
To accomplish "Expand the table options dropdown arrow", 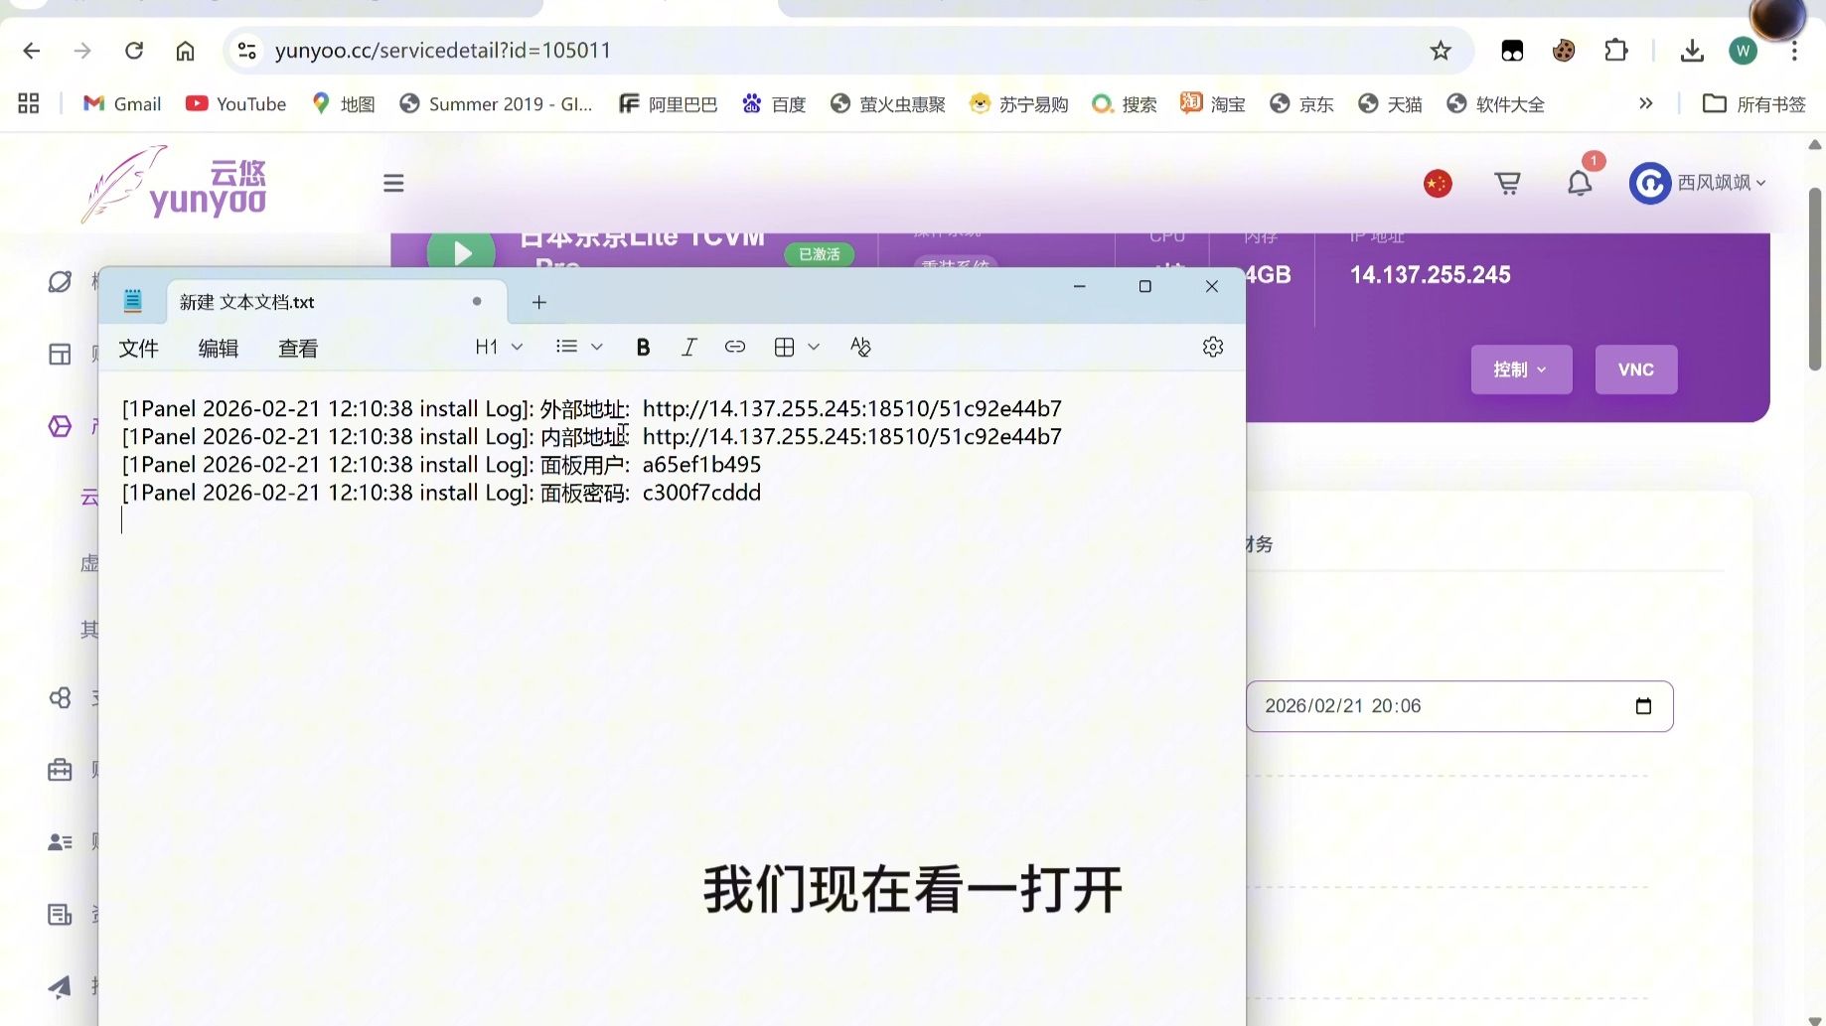I will click(x=814, y=347).
